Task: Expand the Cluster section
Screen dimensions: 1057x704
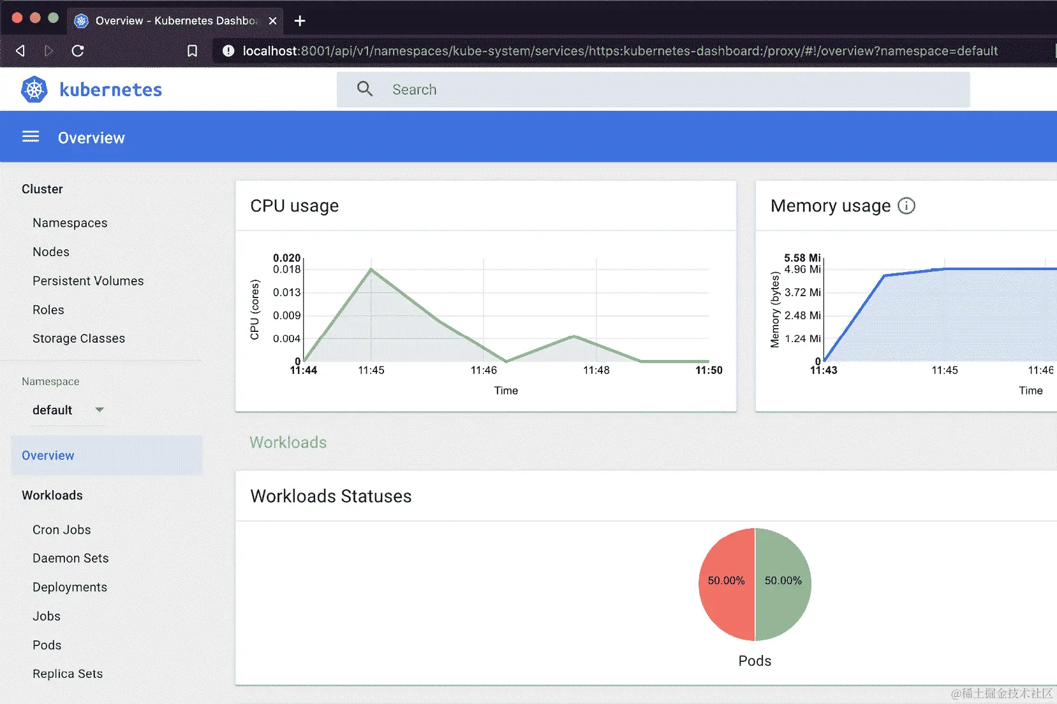Action: (42, 189)
